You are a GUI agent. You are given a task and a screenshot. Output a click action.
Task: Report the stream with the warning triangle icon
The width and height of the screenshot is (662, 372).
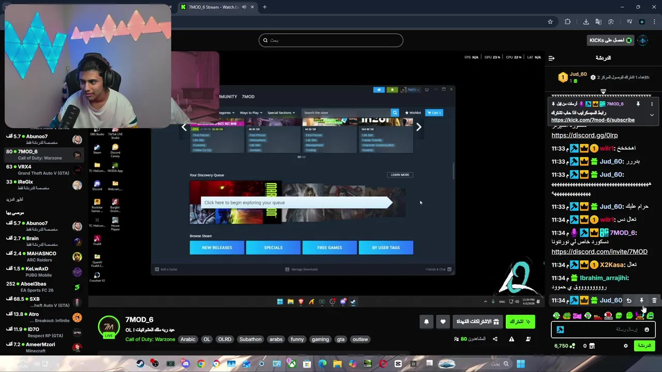coord(511,339)
